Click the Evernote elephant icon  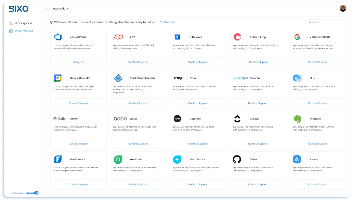[x=297, y=118]
